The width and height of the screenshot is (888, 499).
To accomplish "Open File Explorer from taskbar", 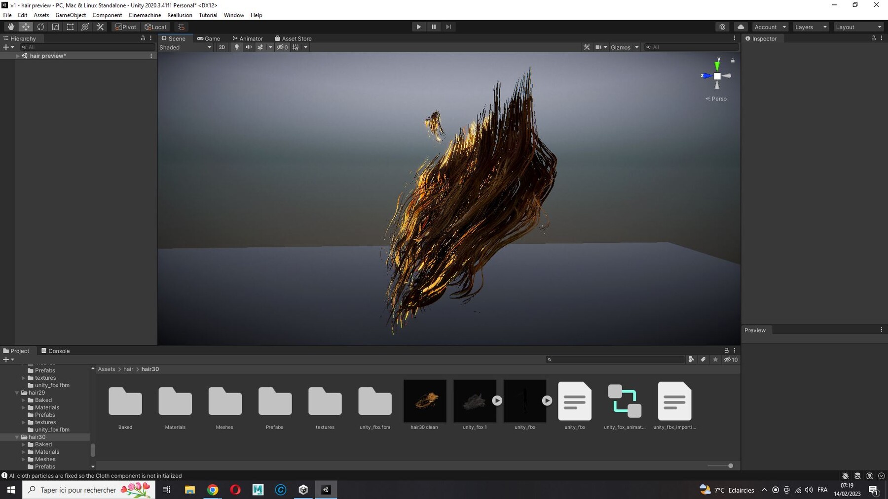I will click(x=190, y=490).
